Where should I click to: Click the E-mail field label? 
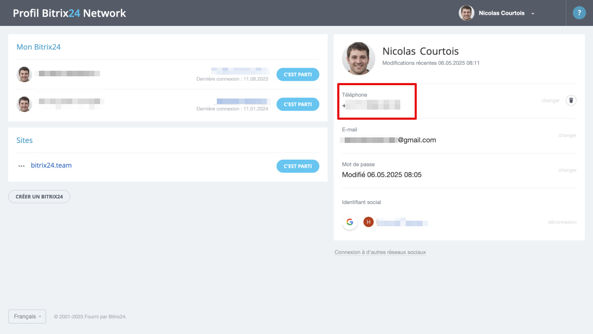point(350,130)
